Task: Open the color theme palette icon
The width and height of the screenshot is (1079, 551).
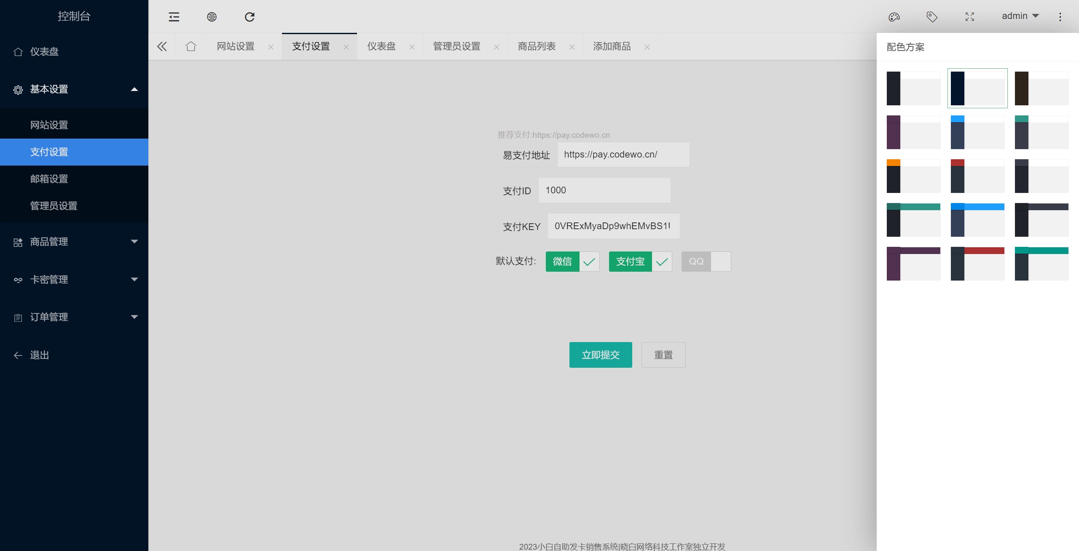Action: [x=894, y=17]
